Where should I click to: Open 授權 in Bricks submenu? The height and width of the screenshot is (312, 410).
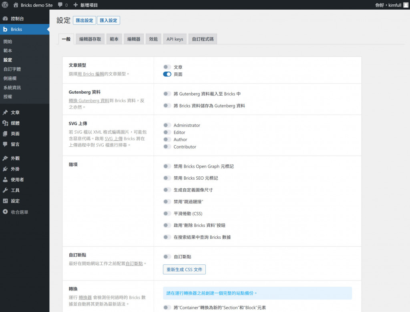8,97
